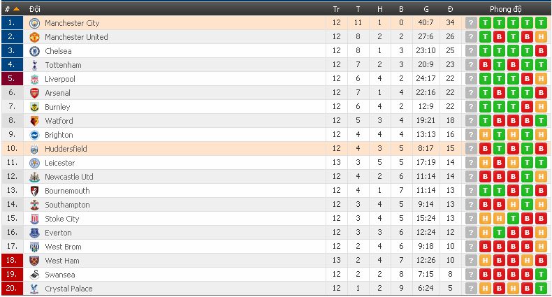The width and height of the screenshot is (552, 297).
Task: Click the green T form box for Crystal Palace's most recent match
Action: tap(540, 289)
